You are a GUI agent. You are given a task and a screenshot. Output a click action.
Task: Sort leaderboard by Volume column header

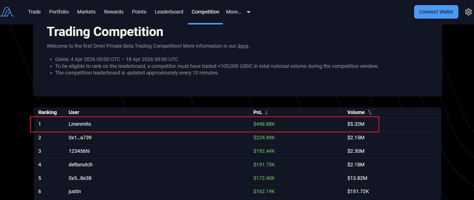pos(356,113)
